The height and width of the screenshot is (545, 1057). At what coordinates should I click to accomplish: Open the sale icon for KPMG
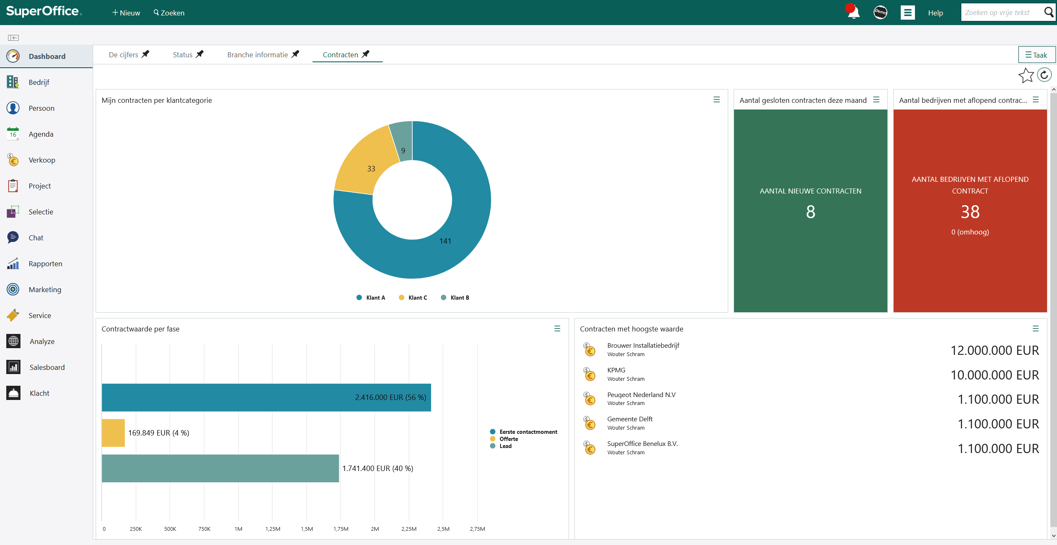point(589,374)
